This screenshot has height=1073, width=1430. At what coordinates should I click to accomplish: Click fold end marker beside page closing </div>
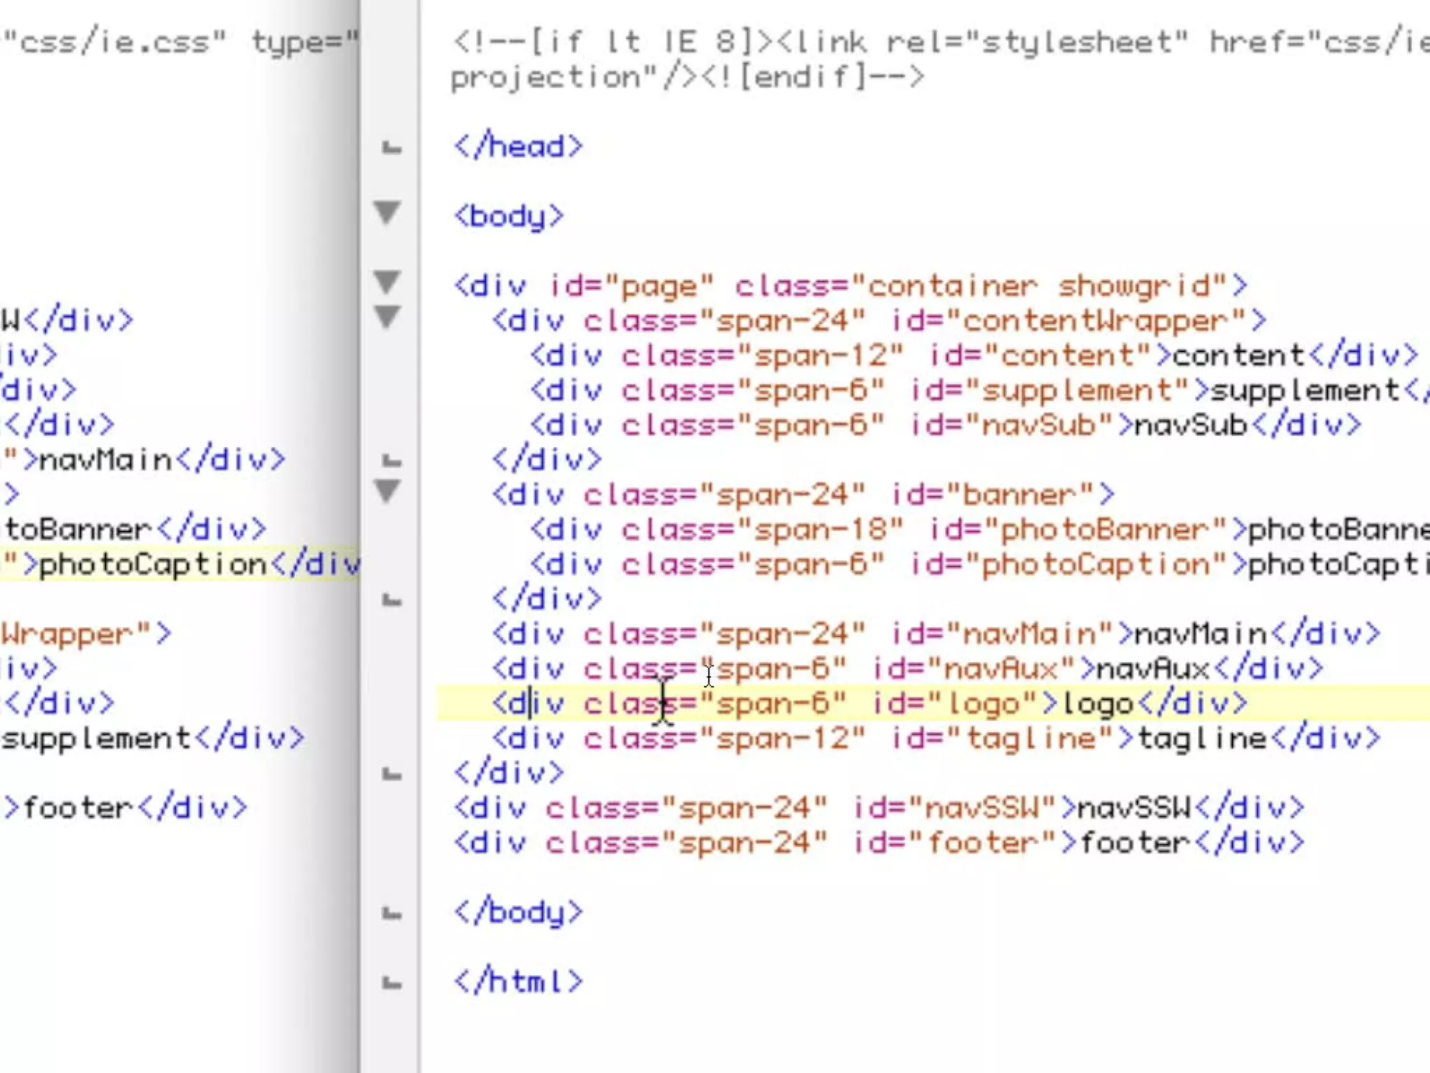[x=392, y=774]
